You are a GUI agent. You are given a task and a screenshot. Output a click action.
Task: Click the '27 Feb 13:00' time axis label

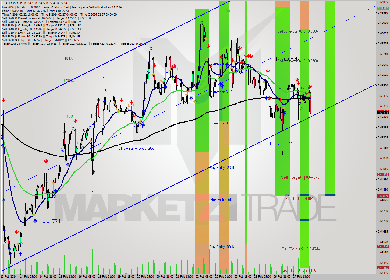(x=302, y=277)
